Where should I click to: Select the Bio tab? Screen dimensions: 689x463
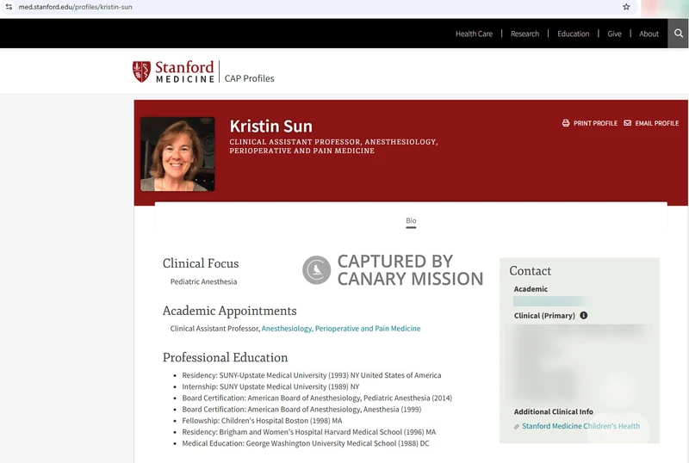pyautogui.click(x=411, y=220)
